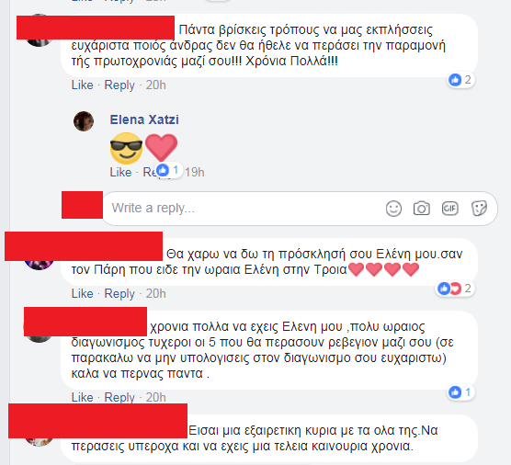Click the Write a reply text field
This screenshot has height=465, width=511.
243,209
